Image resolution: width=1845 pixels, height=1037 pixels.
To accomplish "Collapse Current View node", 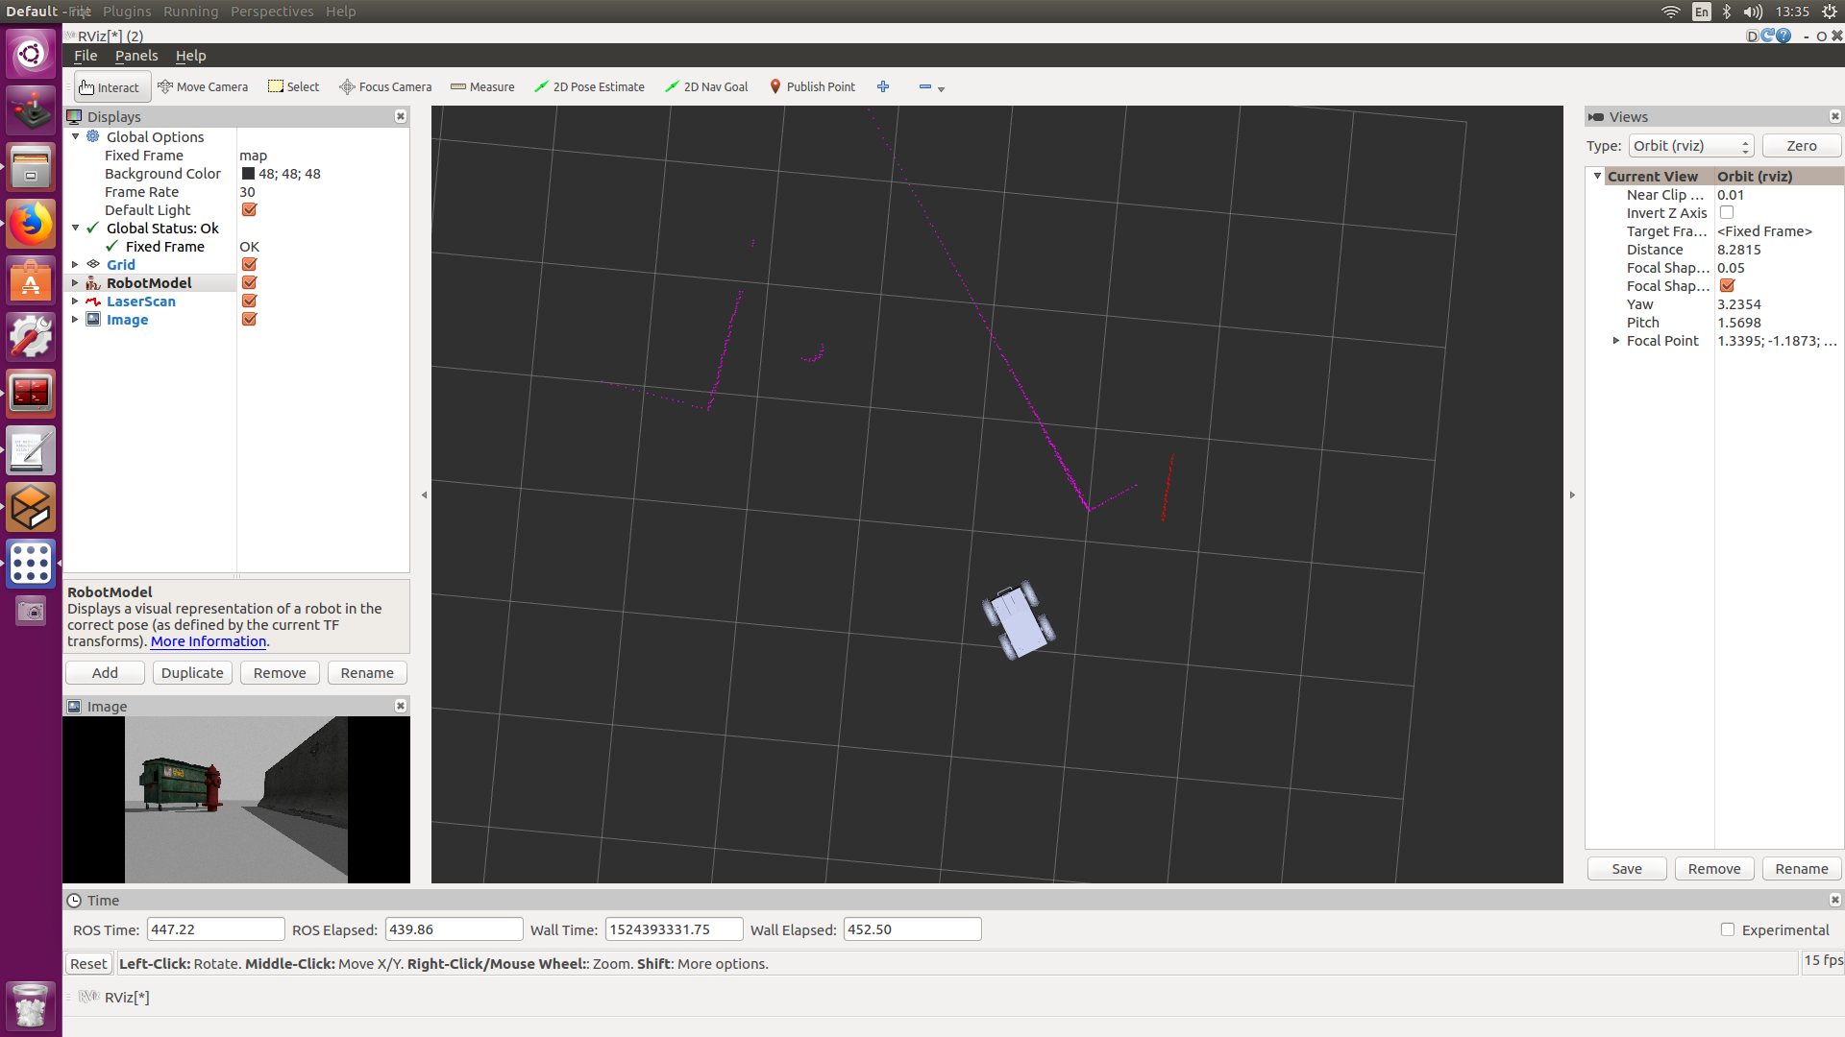I will 1598,176.
